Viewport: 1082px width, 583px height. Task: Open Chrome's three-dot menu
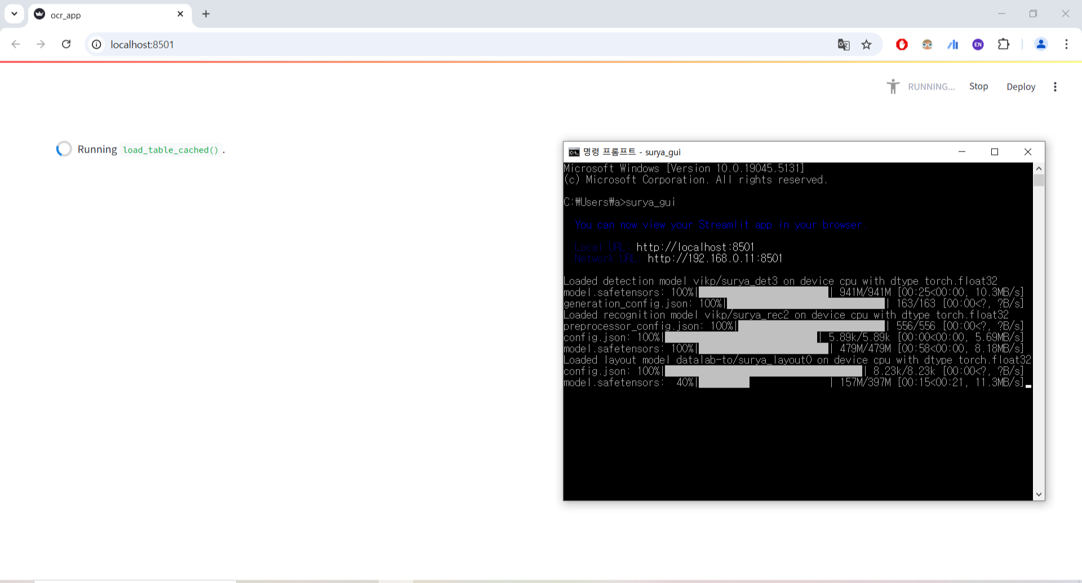1066,44
